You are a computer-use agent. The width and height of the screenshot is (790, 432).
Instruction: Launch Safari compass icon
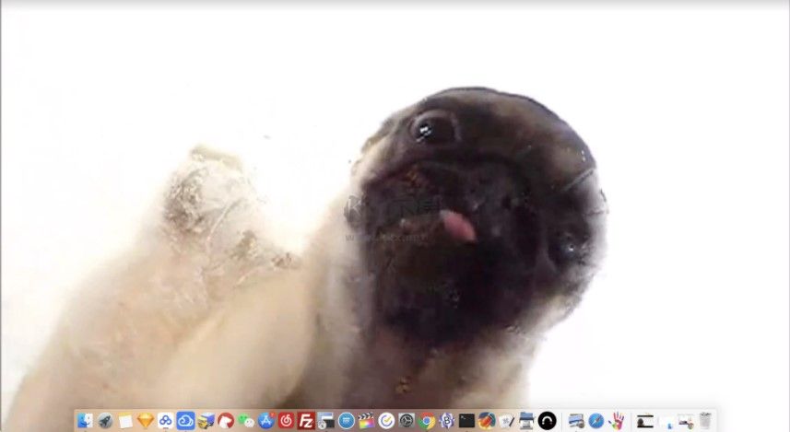tap(596, 421)
